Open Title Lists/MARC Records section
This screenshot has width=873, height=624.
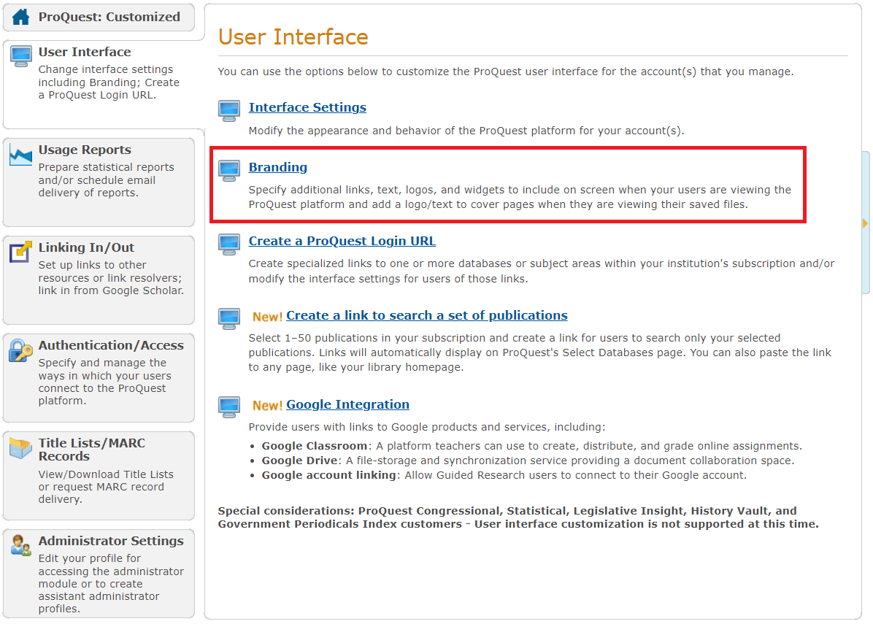[x=99, y=476]
